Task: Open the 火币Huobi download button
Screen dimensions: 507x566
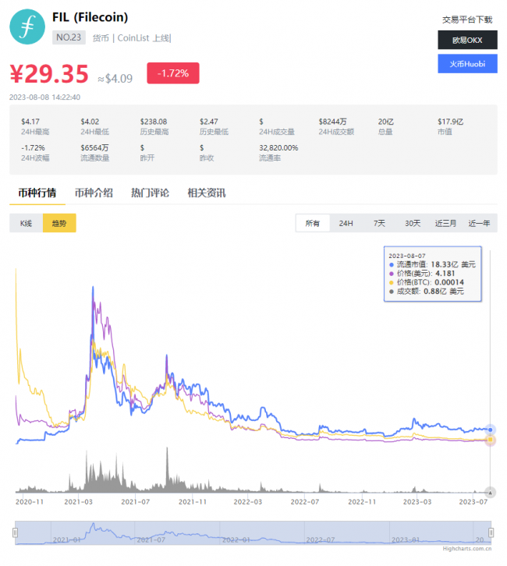Action: tap(467, 64)
